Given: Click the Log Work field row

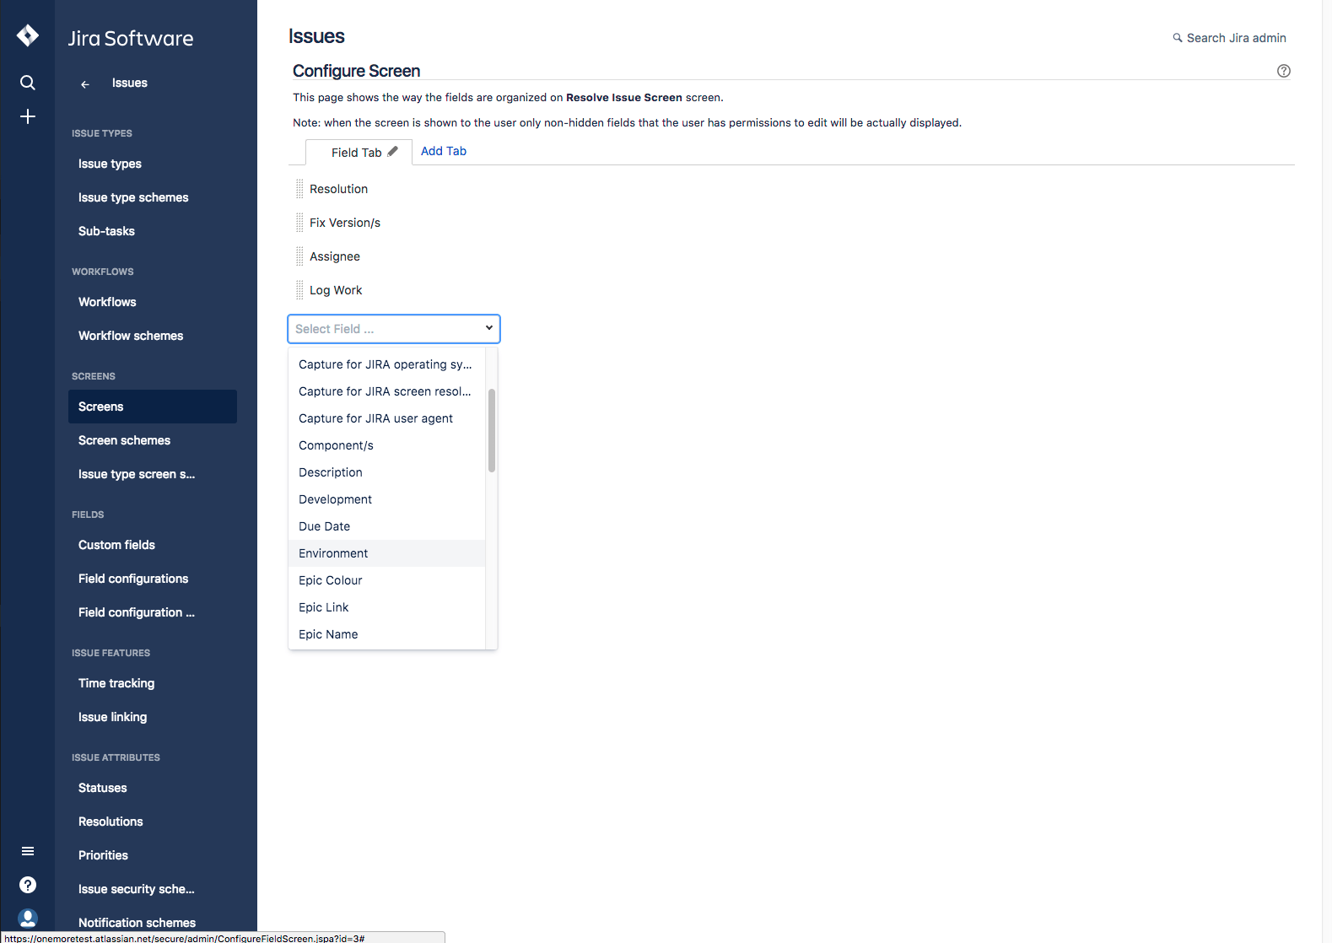Looking at the screenshot, I should point(336,290).
